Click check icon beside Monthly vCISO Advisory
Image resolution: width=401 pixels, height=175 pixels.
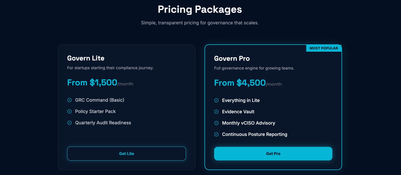216,123
